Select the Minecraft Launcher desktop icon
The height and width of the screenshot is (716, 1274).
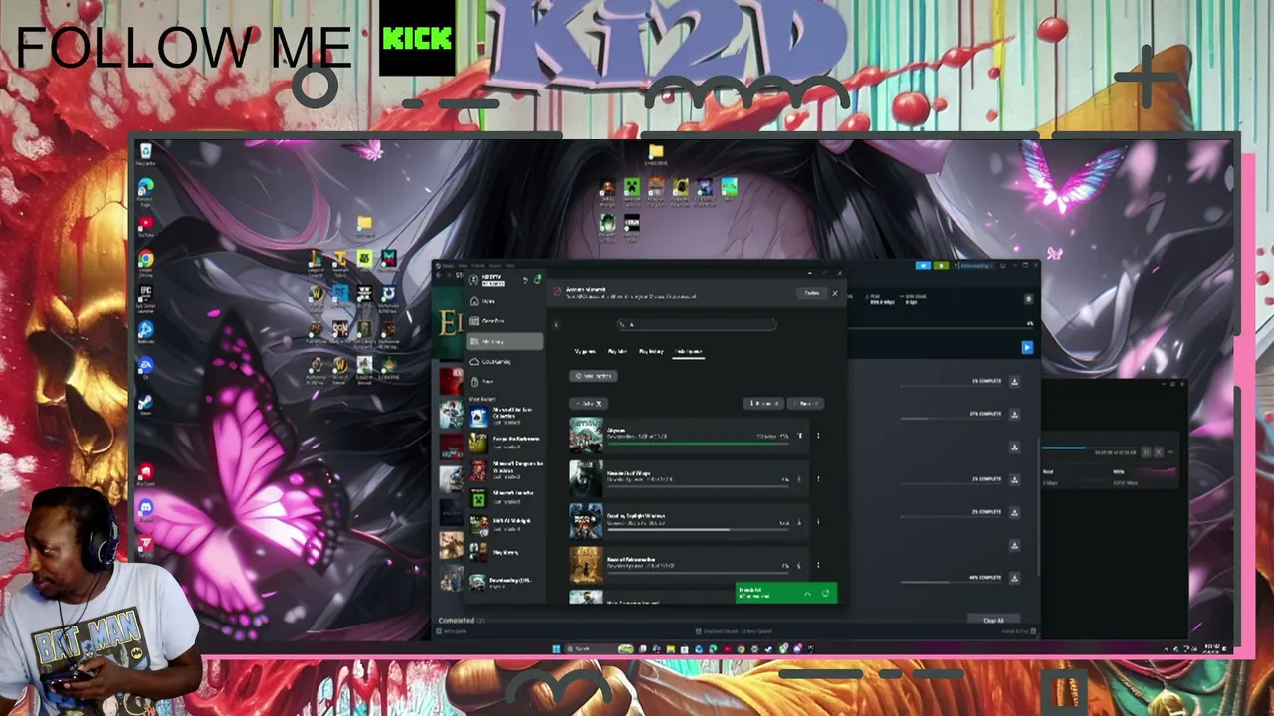(x=631, y=189)
